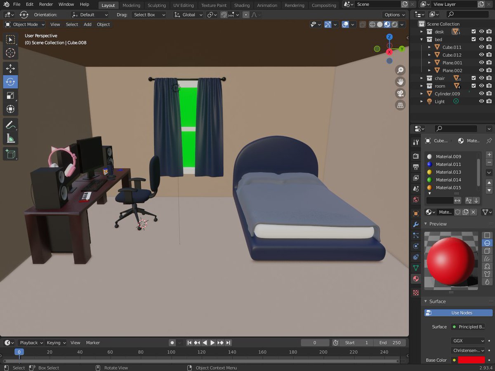
Task: Open the Object properties orange square tab
Action: (x=416, y=214)
